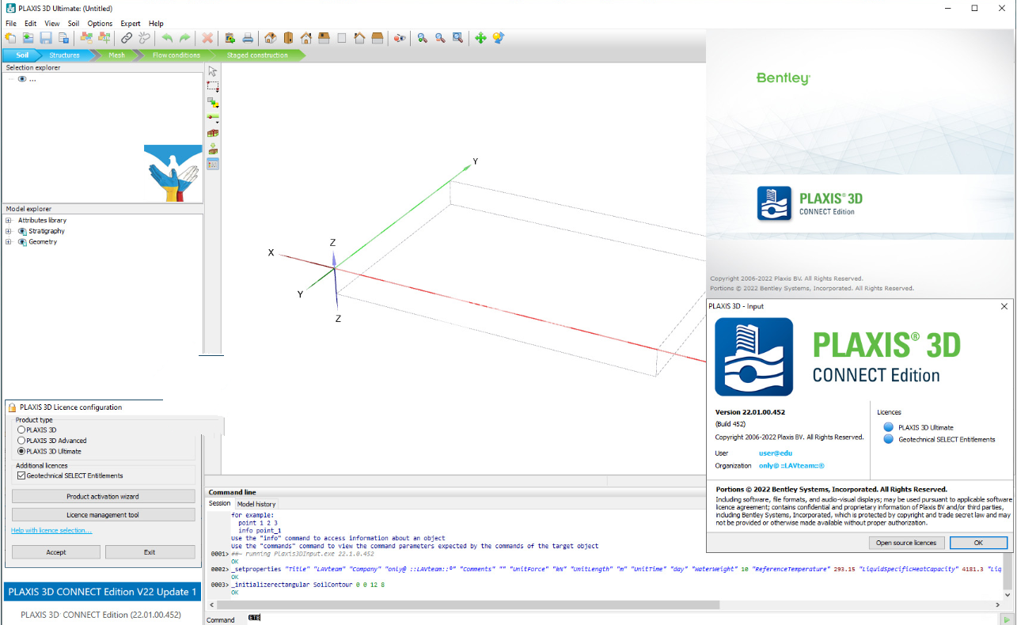The width and height of the screenshot is (1017, 625).
Task: Close the PLAXIS 3D - Input dialog
Action: (x=1004, y=306)
